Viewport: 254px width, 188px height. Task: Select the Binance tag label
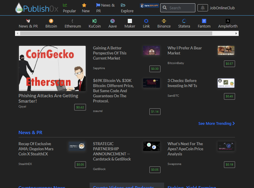tap(164, 26)
